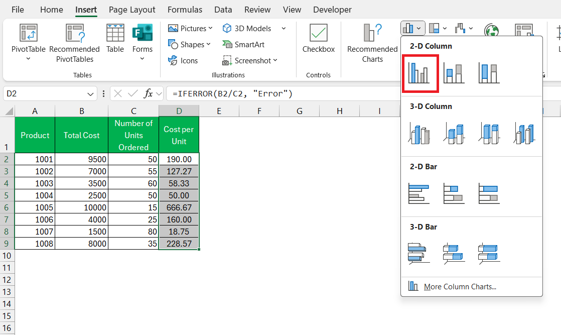
Task: Insert a Checkbox control
Action: pyautogui.click(x=319, y=39)
